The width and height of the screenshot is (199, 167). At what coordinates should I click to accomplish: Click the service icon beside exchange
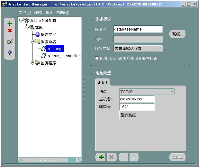[43, 49]
